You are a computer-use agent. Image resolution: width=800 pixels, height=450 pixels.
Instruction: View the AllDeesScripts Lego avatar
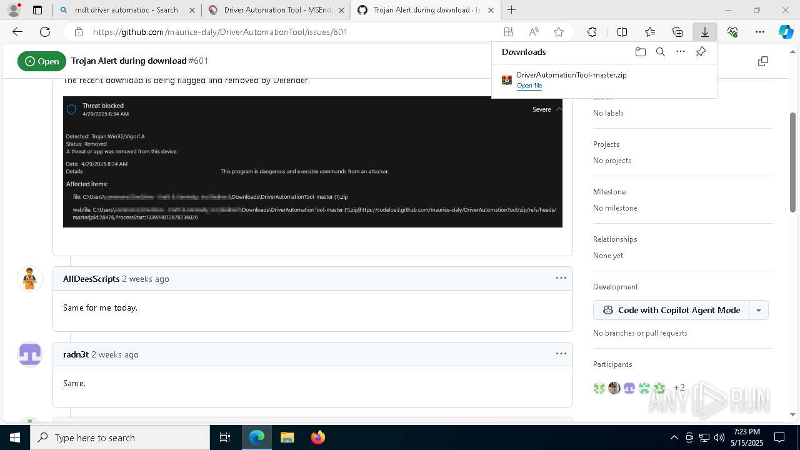[x=29, y=279]
